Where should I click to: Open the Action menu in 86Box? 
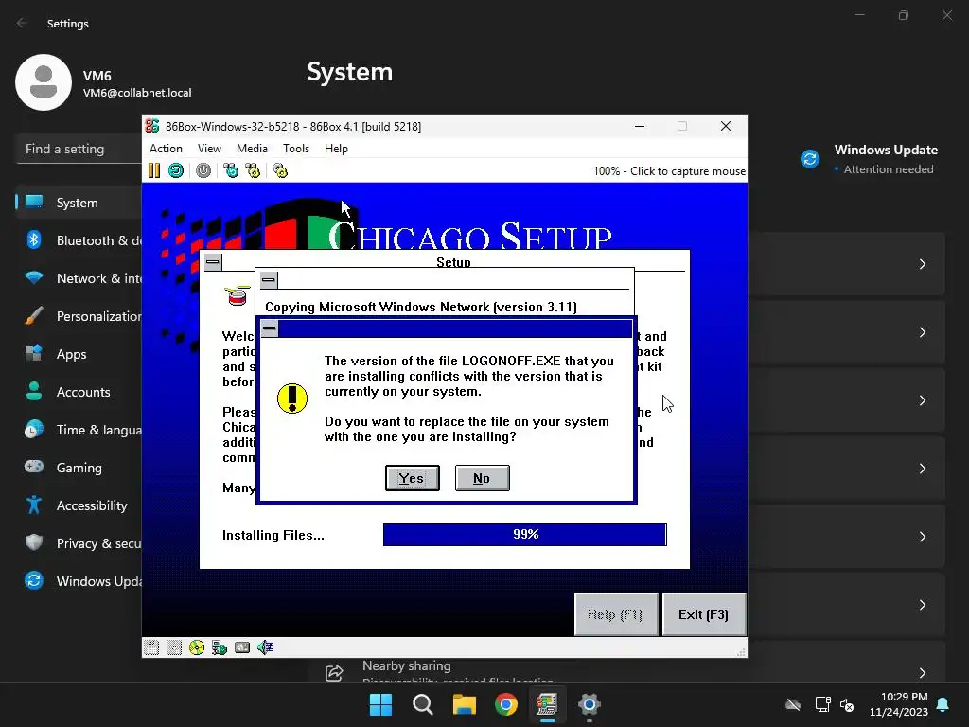tap(166, 149)
